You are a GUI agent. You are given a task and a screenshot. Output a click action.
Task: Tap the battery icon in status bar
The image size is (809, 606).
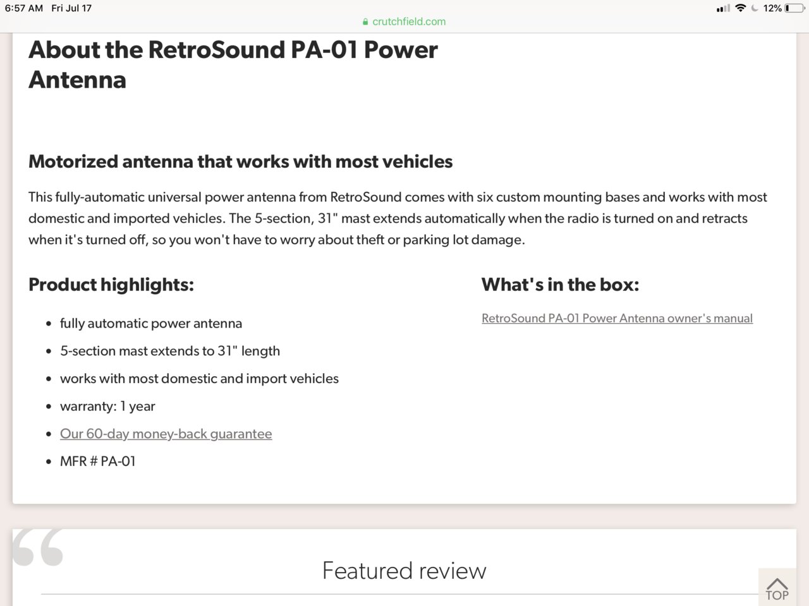pos(794,8)
